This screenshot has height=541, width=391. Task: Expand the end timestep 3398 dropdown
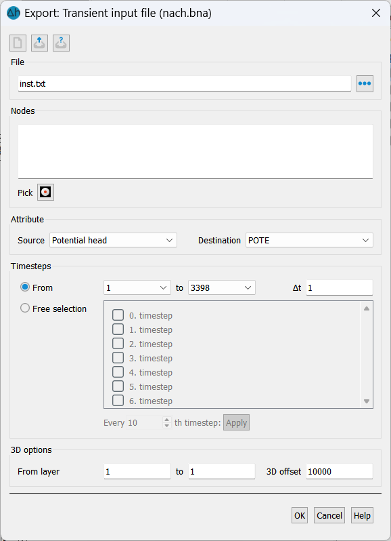click(222, 287)
